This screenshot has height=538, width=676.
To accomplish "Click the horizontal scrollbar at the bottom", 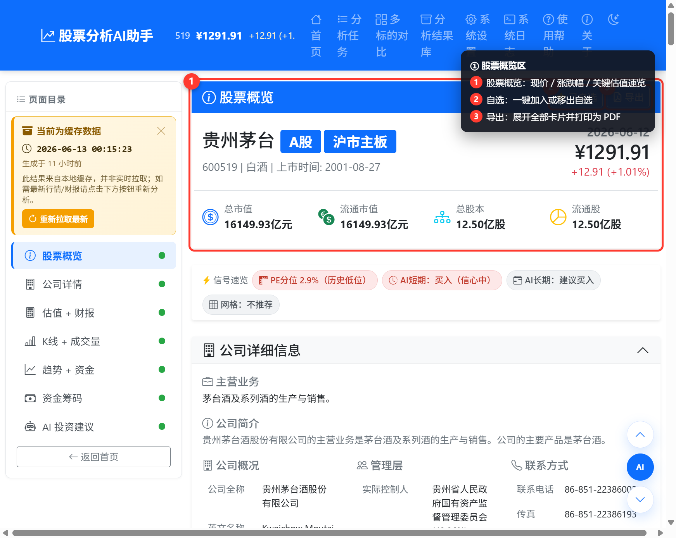I will click(329, 533).
